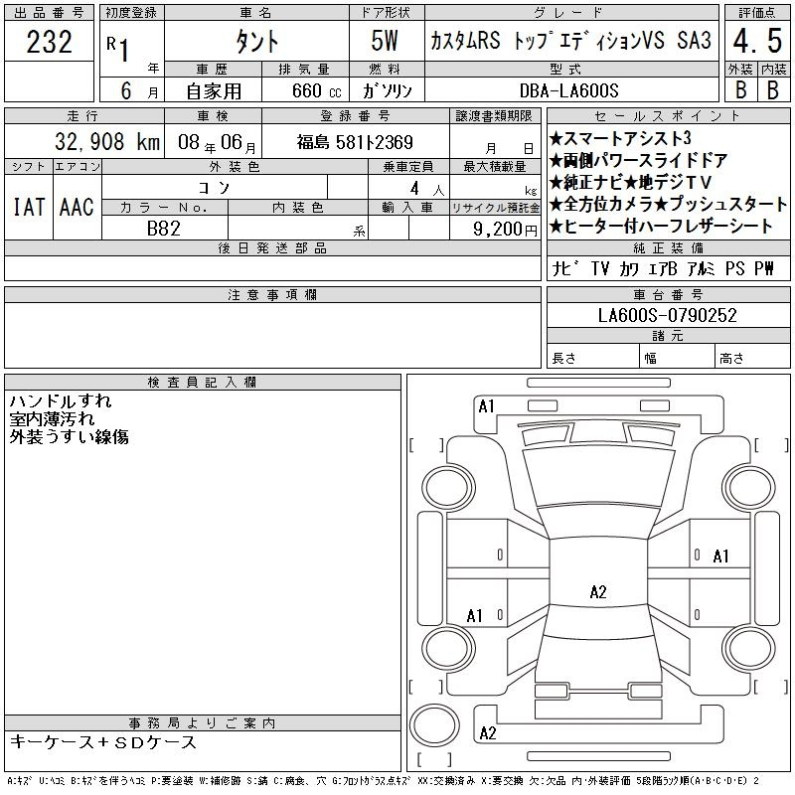Click the displacement value 660 cc
795x795 pixels.
(x=316, y=90)
